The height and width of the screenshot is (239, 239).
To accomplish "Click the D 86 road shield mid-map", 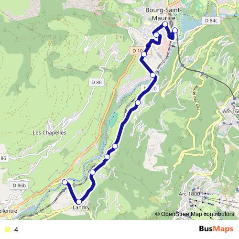I will (97, 82).
